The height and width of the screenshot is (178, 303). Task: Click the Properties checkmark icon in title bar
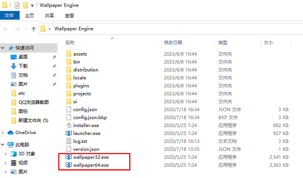coord(17,6)
